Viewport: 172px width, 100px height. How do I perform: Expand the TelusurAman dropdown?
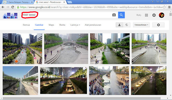click(141, 25)
